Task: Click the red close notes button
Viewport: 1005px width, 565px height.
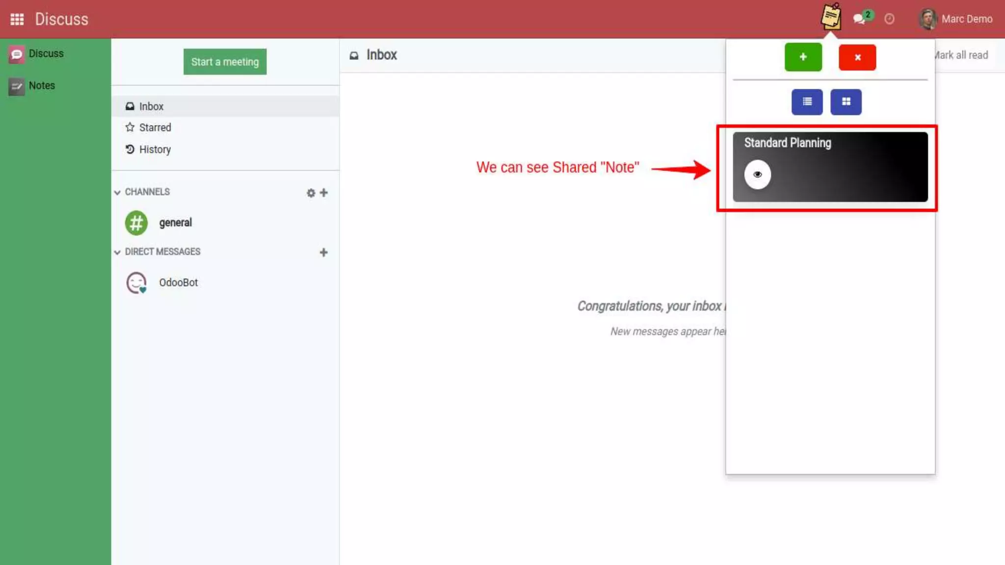Action: click(857, 57)
